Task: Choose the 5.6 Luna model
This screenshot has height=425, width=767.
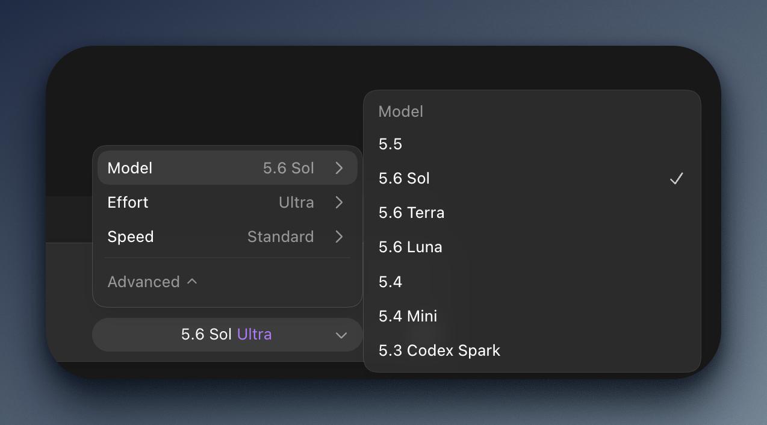Action: [x=532, y=247]
